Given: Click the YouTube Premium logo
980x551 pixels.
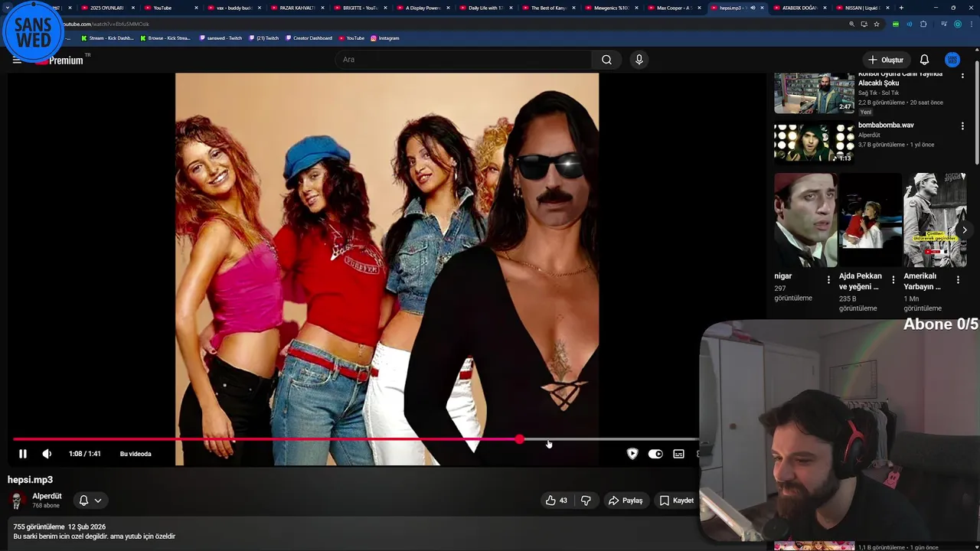Looking at the screenshot, I should coord(61,60).
